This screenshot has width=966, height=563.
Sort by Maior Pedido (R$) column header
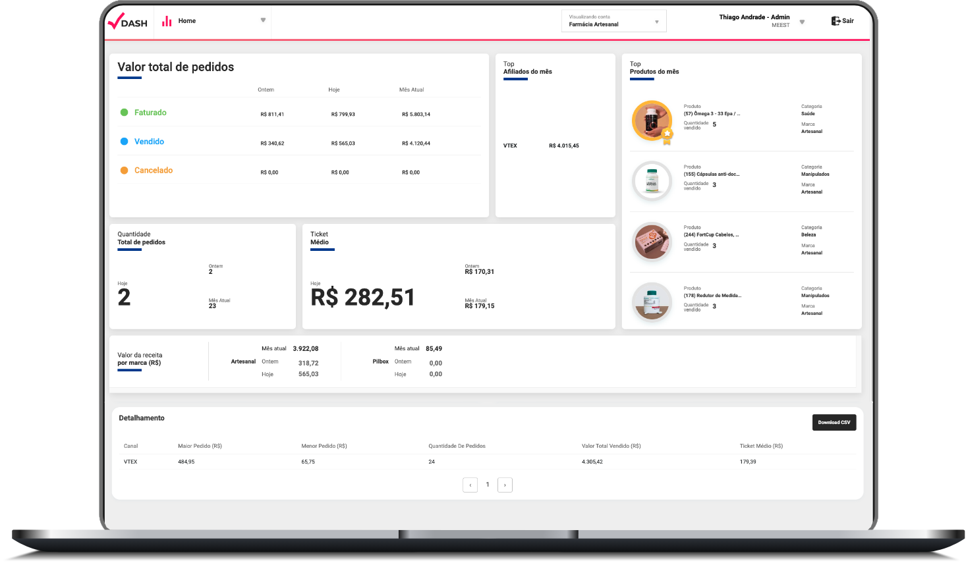[200, 446]
